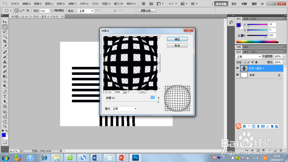Toggle lock transparent pixels
The height and width of the screenshot is (162, 288).
tap(245, 62)
